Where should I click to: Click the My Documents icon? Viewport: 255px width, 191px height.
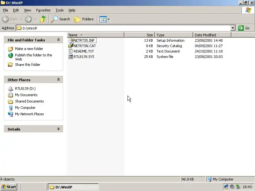pyautogui.click(x=11, y=95)
